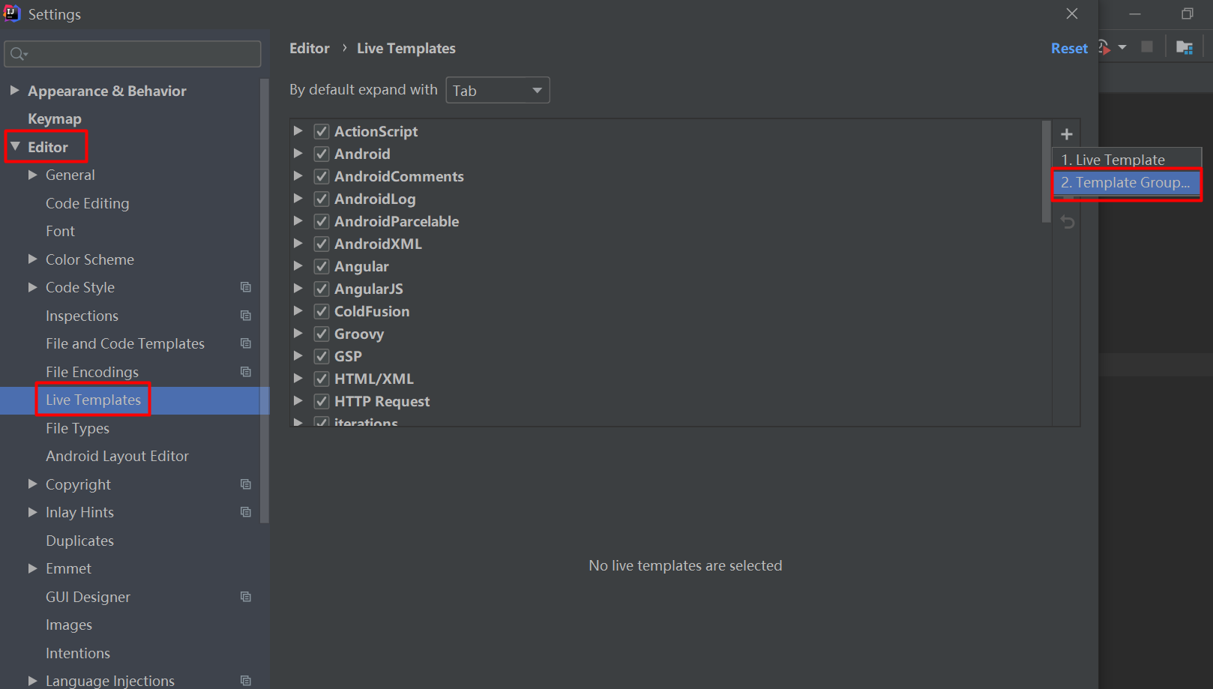Select '1. Live Template' in the popup menu

point(1113,160)
